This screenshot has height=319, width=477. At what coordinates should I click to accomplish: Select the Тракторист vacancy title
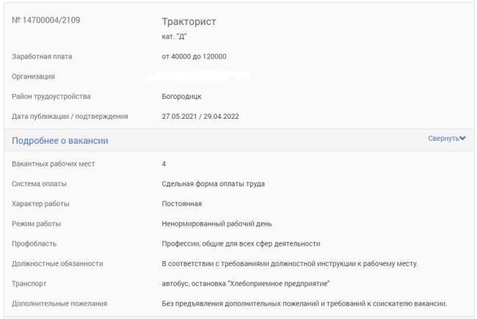[x=189, y=21]
